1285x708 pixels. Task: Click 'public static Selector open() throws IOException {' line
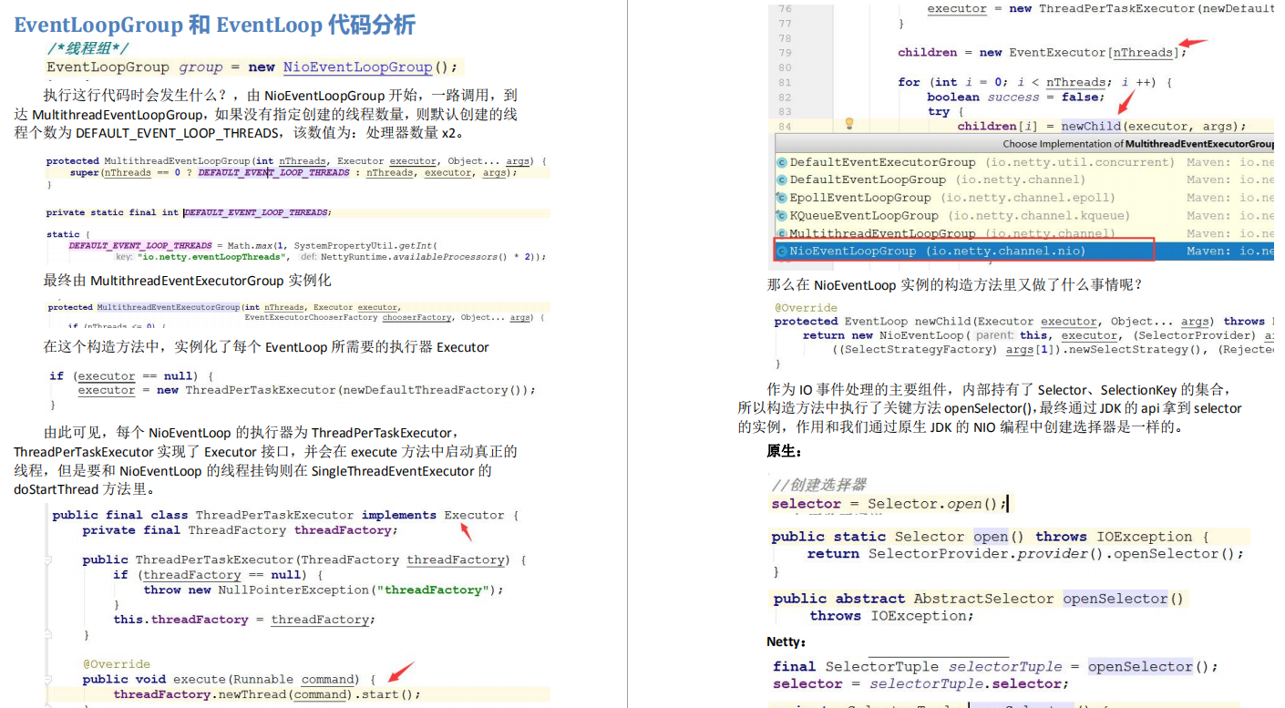point(991,537)
